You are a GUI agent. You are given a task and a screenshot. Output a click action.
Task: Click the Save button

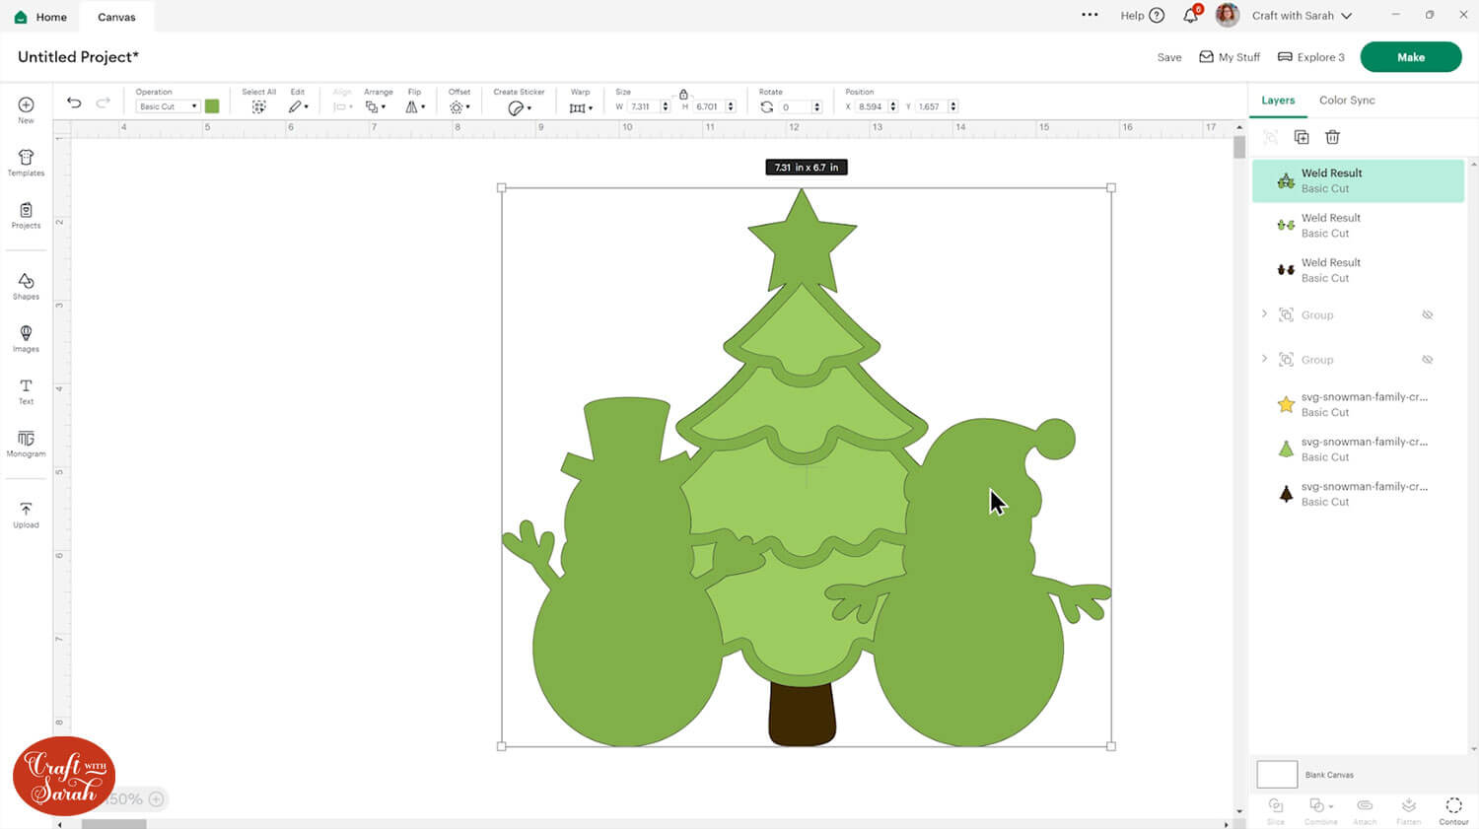coord(1168,57)
